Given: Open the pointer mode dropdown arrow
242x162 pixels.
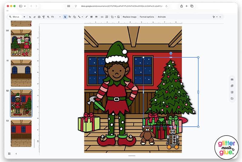Looking at the screenshot, I should 217,17.
